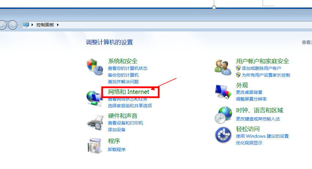Open the recent pages dropdown arrow

(x=19, y=25)
